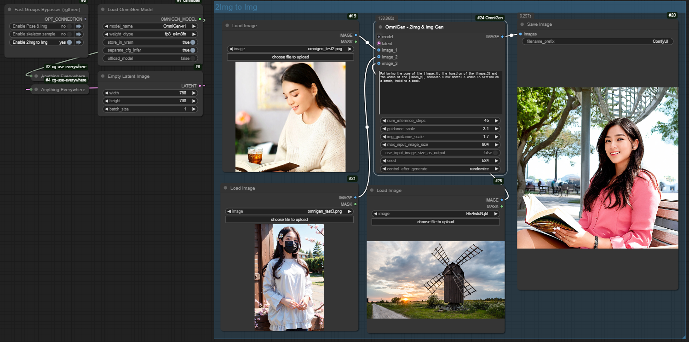Open control_after_generate dropdown
689x342 pixels.
(x=440, y=169)
